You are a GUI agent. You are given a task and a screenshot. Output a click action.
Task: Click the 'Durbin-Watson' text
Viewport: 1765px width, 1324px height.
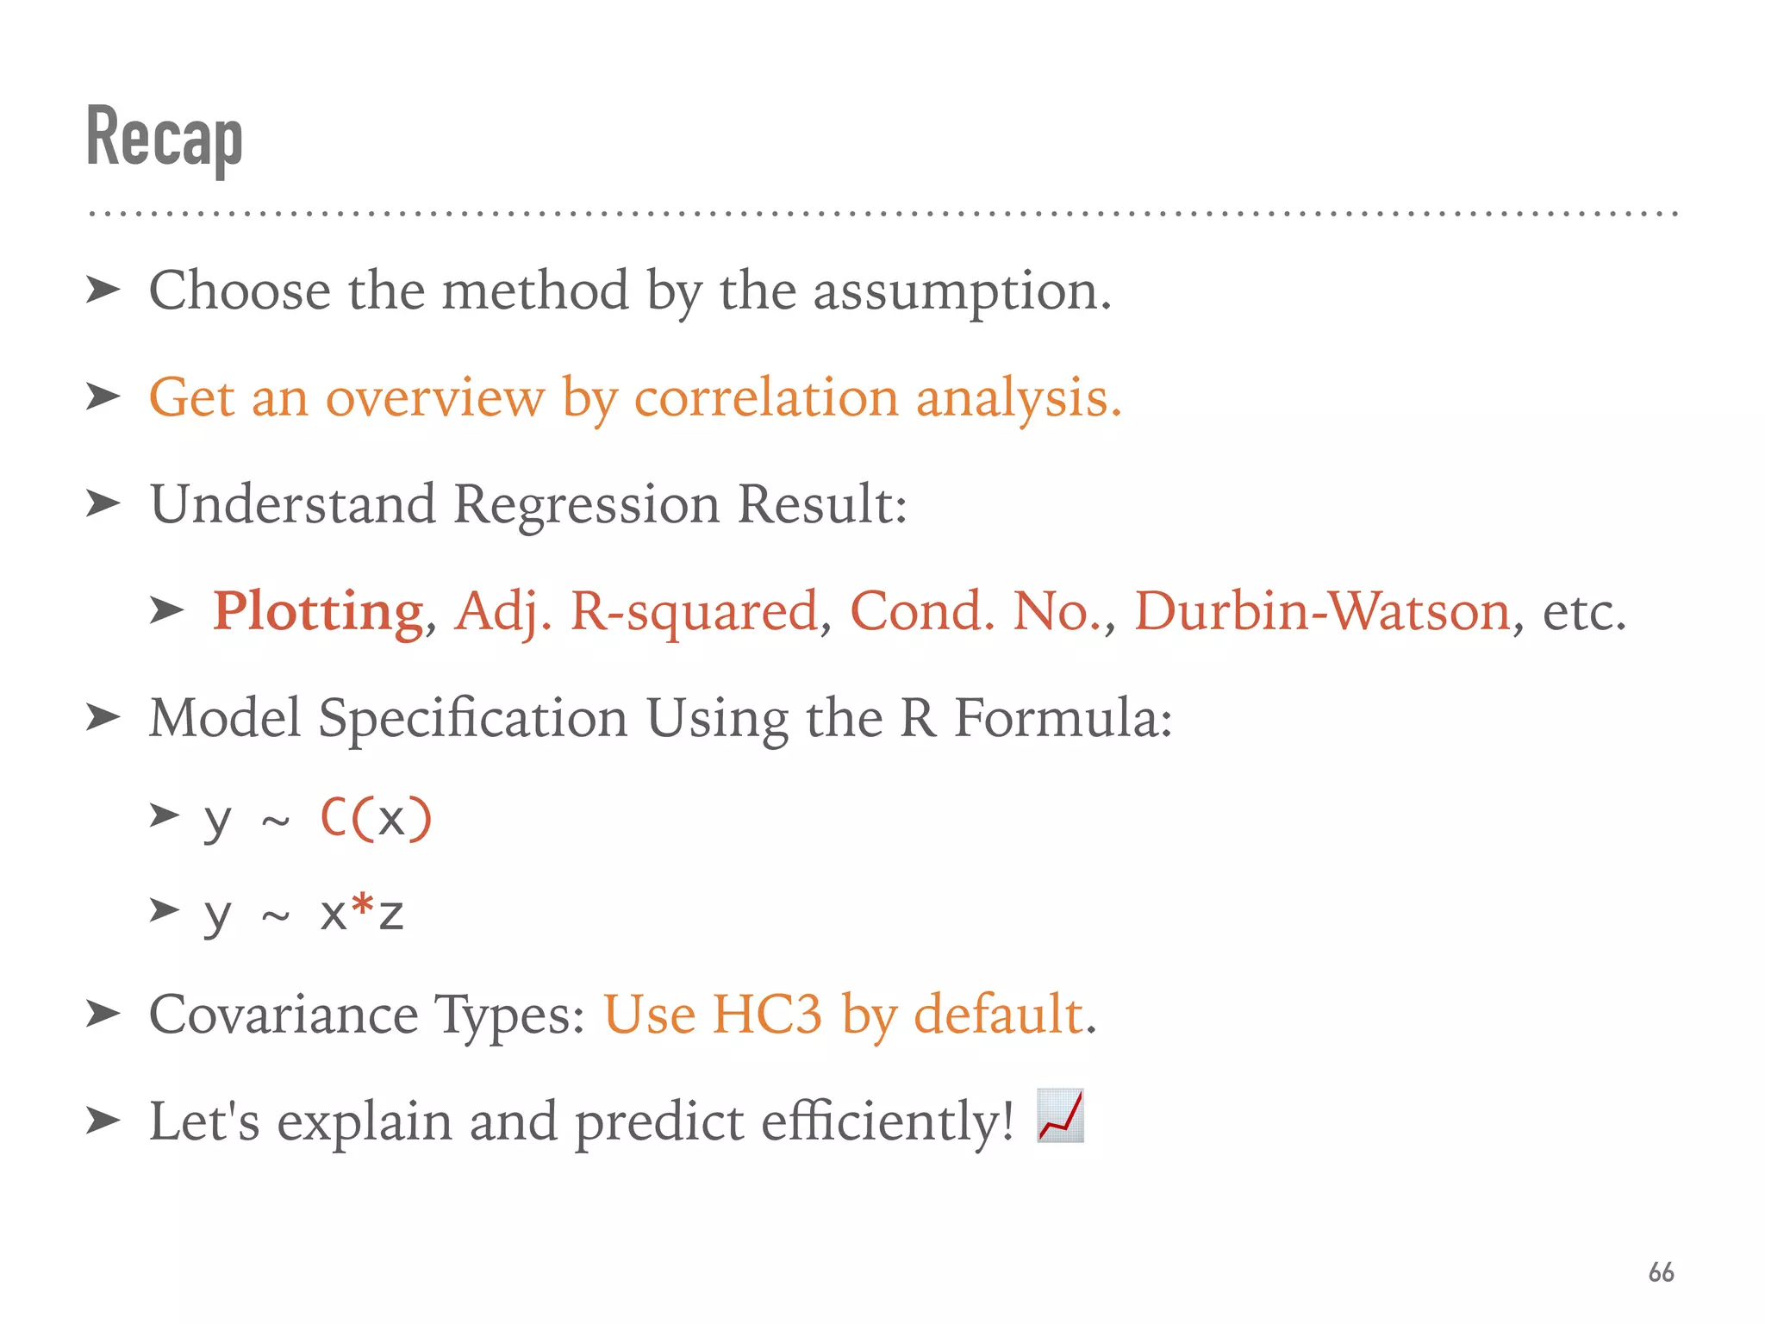[x=1322, y=612]
